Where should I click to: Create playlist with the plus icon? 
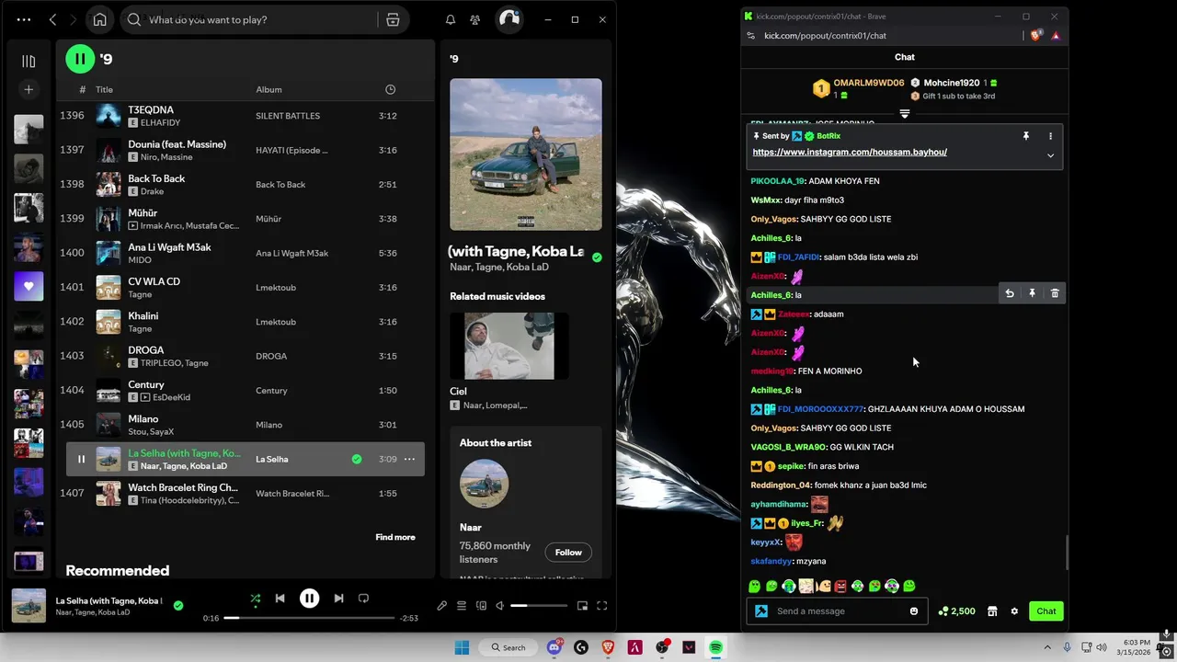click(x=29, y=89)
